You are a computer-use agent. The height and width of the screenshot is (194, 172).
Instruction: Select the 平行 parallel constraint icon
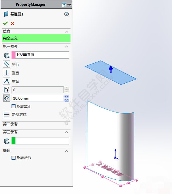pos(7,64)
